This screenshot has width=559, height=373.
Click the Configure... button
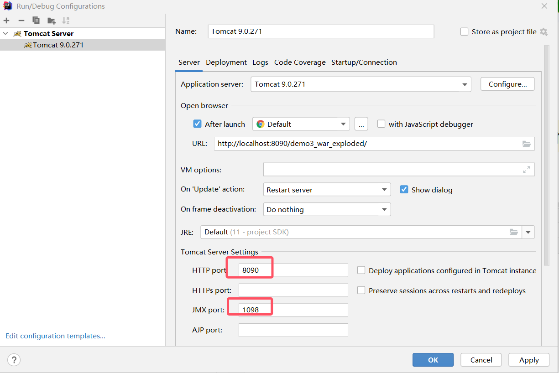tap(507, 84)
